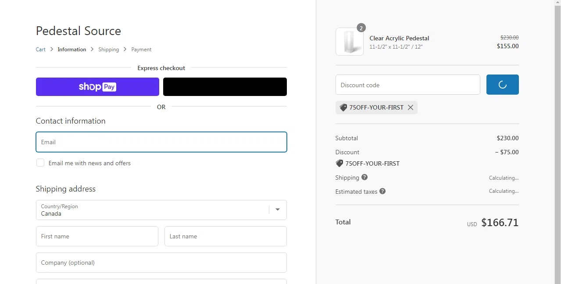Click the Discount code input
This screenshot has width=561, height=284.
coord(408,85)
